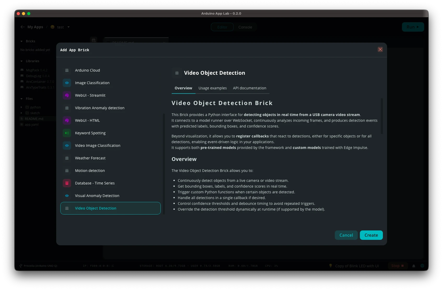Switch to the Console view
The image size is (443, 290).
click(245, 27)
